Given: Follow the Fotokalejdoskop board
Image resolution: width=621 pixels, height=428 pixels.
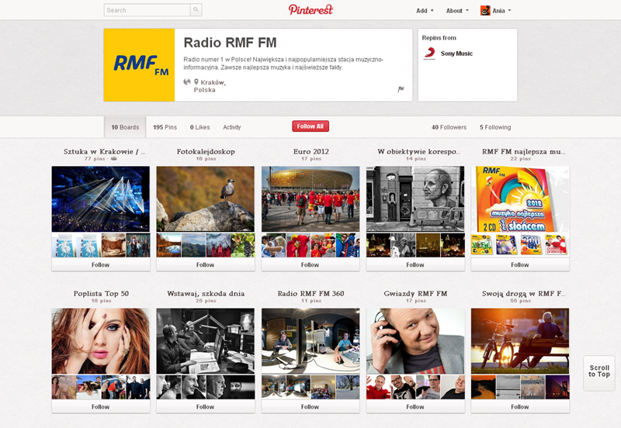Looking at the screenshot, I should click(205, 264).
